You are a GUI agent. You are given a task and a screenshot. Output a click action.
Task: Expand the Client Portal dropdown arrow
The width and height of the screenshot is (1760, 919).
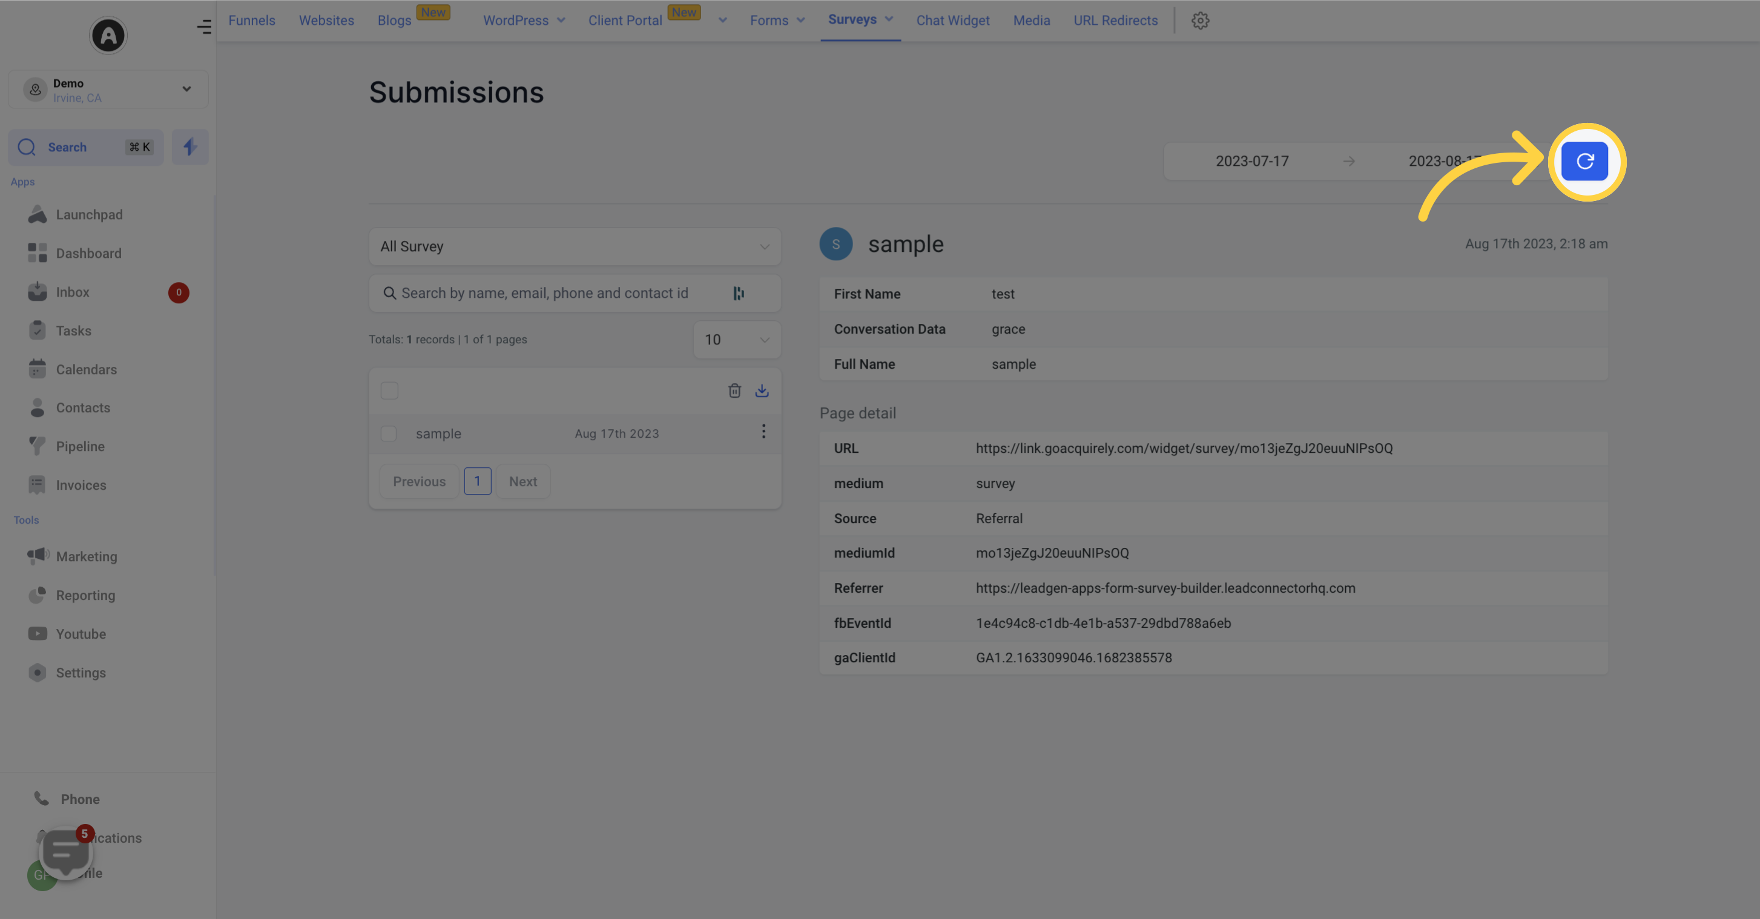click(722, 21)
